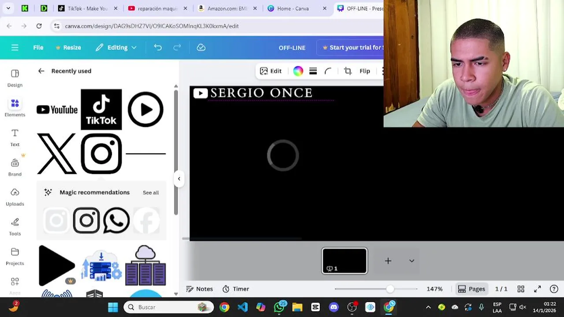The height and width of the screenshot is (317, 564).
Task: Click the browser address bar URL
Action: coord(152,26)
